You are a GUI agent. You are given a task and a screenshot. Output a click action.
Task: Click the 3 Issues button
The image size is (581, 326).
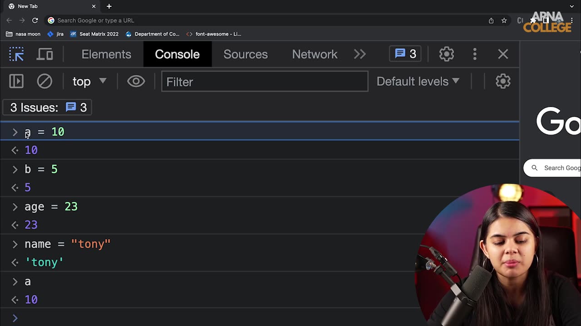tap(48, 107)
